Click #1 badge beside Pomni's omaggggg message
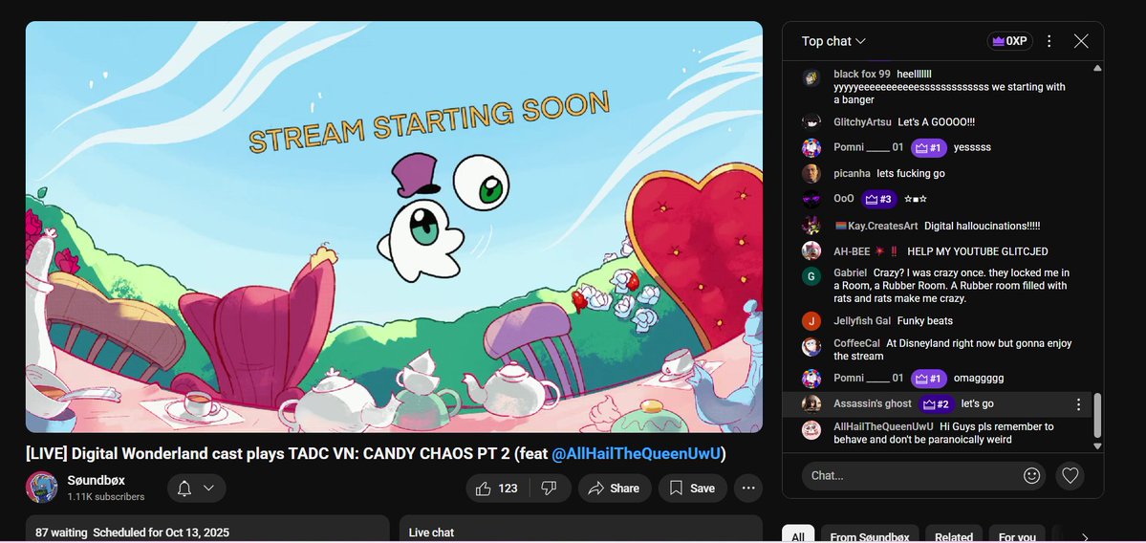The height and width of the screenshot is (543, 1146). (929, 379)
